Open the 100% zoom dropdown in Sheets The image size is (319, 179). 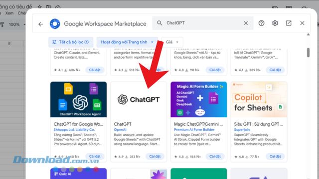click(x=17, y=24)
